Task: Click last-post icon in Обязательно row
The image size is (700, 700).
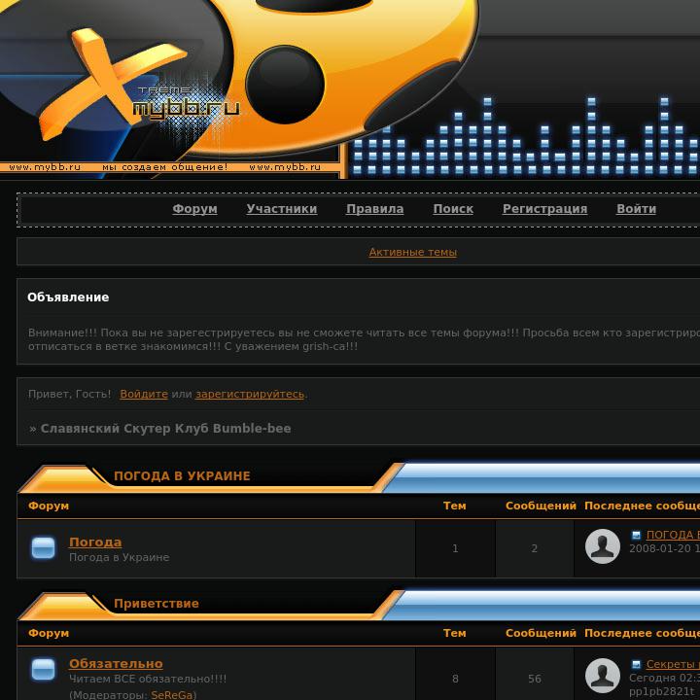Action: tap(636, 664)
